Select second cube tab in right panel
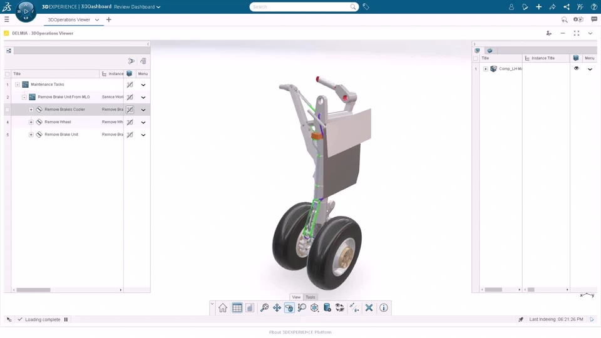The image size is (601, 338). (x=490, y=51)
